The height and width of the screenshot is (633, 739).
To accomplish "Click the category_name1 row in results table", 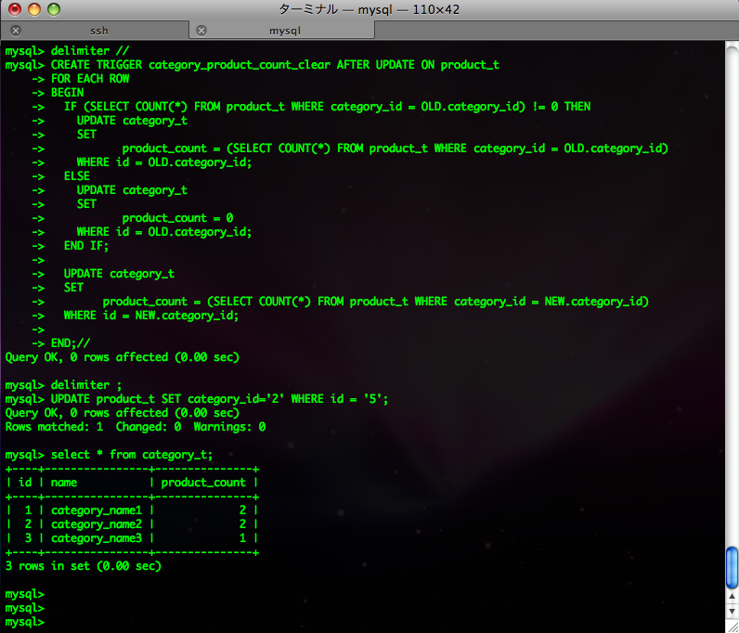I will point(97,510).
